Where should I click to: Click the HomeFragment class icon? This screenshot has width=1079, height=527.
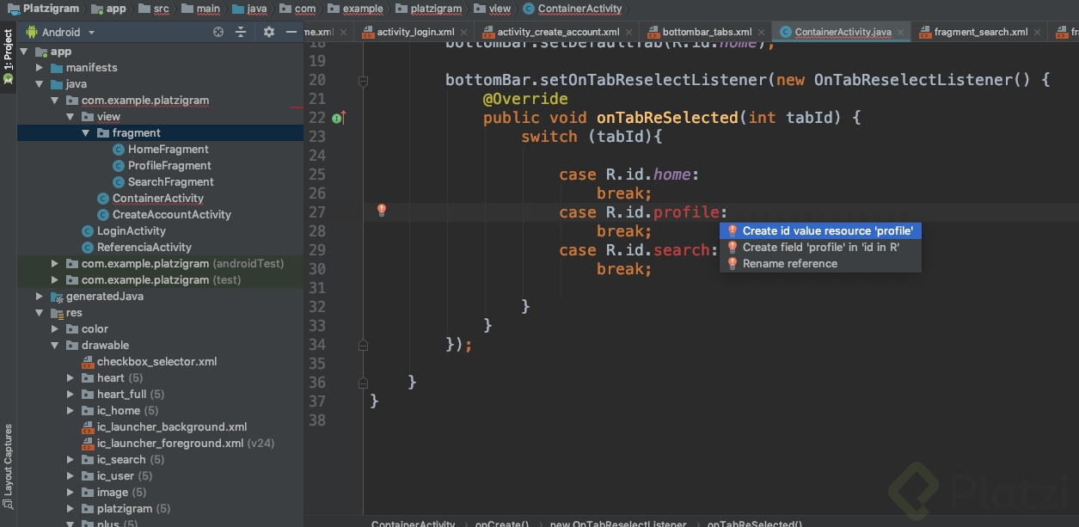tap(119, 150)
